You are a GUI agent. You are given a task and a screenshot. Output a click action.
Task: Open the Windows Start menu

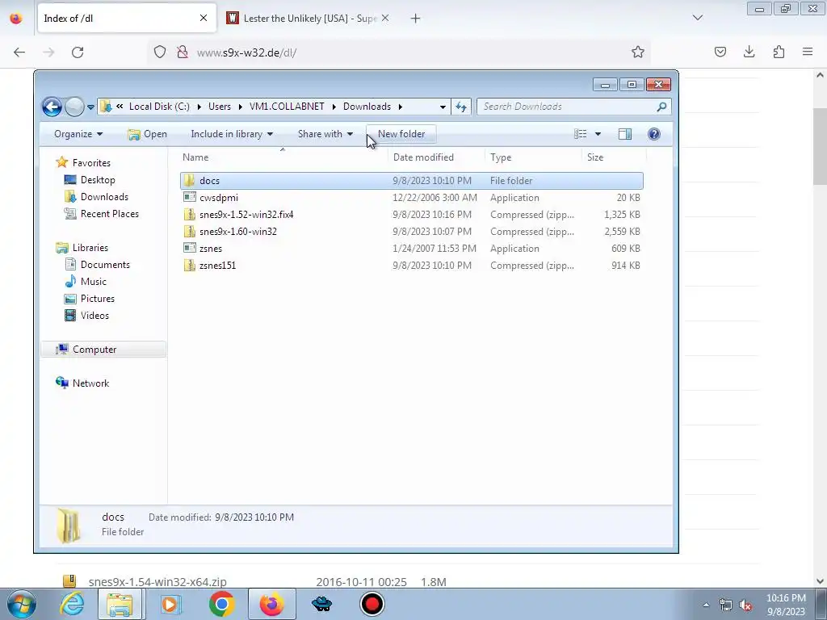[21, 604]
